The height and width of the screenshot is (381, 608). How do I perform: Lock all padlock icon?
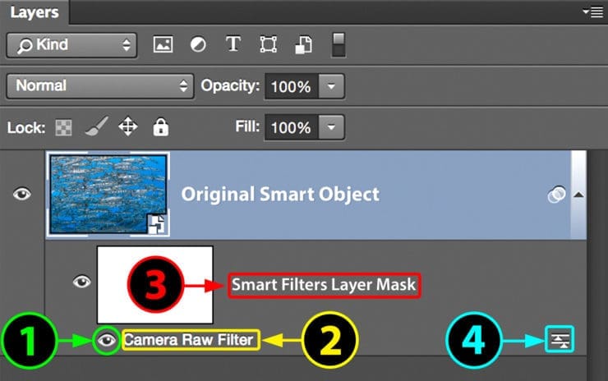tap(160, 126)
